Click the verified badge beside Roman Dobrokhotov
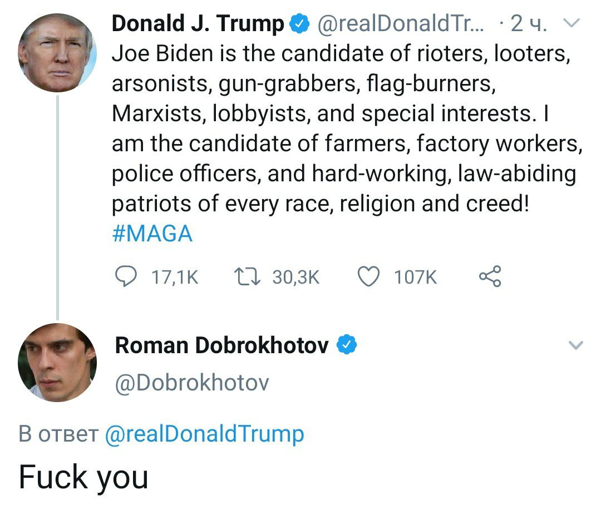The image size is (601, 505). [347, 345]
